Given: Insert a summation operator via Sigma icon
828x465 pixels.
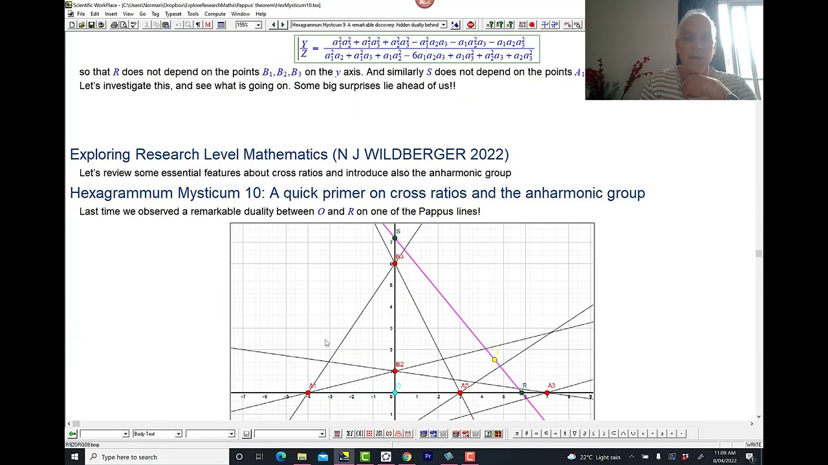Looking at the screenshot, I should 350,433.
